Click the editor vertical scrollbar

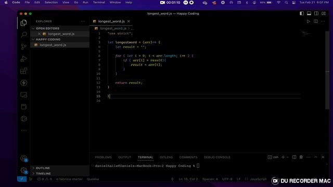(x=327, y=70)
